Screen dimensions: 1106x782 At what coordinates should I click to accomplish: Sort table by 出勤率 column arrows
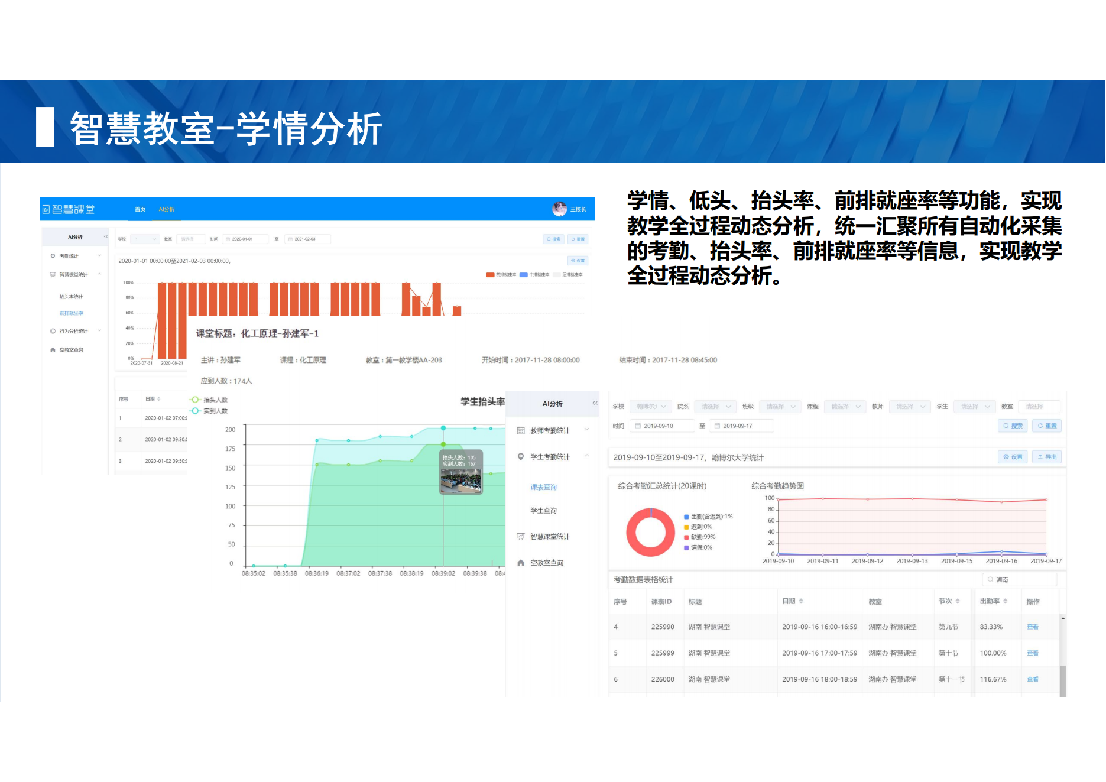[x=1005, y=601]
